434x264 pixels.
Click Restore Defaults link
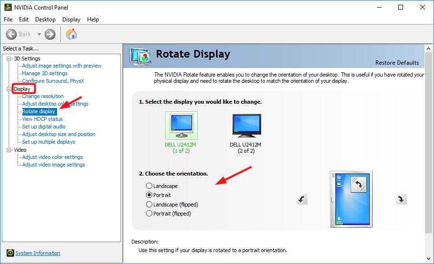tap(397, 63)
